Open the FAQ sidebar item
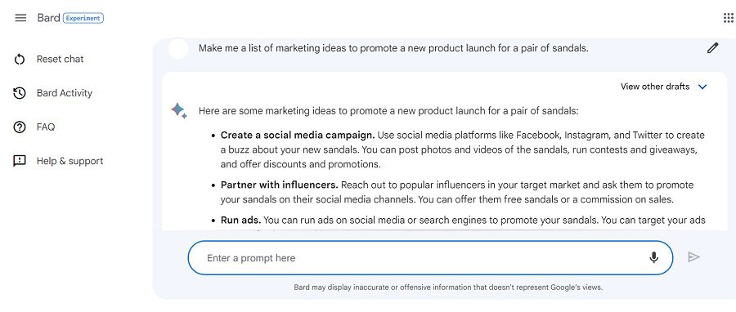This screenshot has height=312, width=736. 46,127
